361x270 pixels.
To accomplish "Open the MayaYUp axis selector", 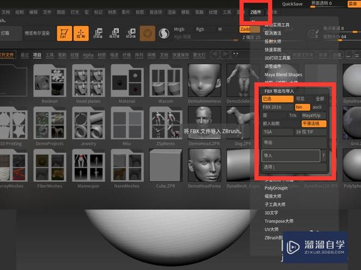I will (314, 116).
